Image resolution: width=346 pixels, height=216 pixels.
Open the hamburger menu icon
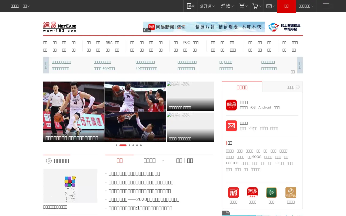326,6
